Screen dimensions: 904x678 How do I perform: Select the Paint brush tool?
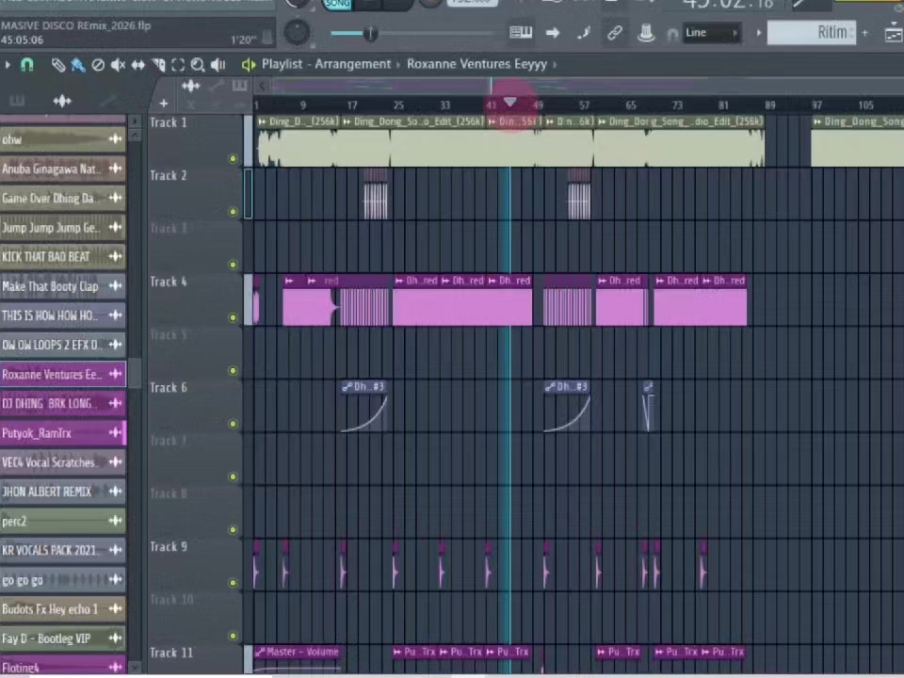pos(78,65)
